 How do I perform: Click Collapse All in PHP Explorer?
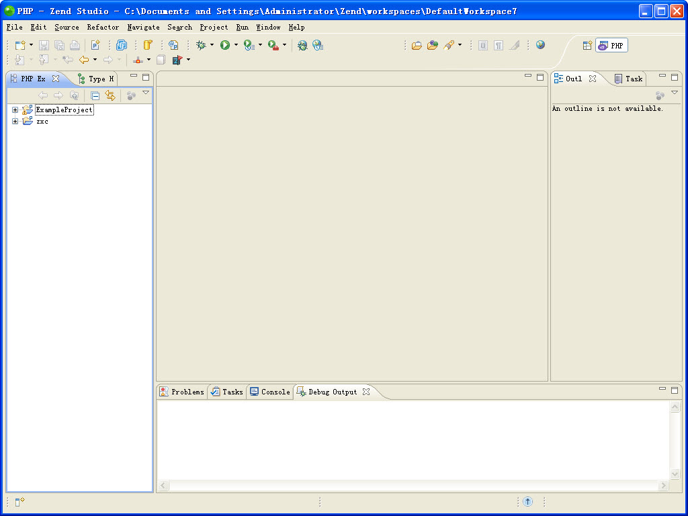tap(95, 96)
